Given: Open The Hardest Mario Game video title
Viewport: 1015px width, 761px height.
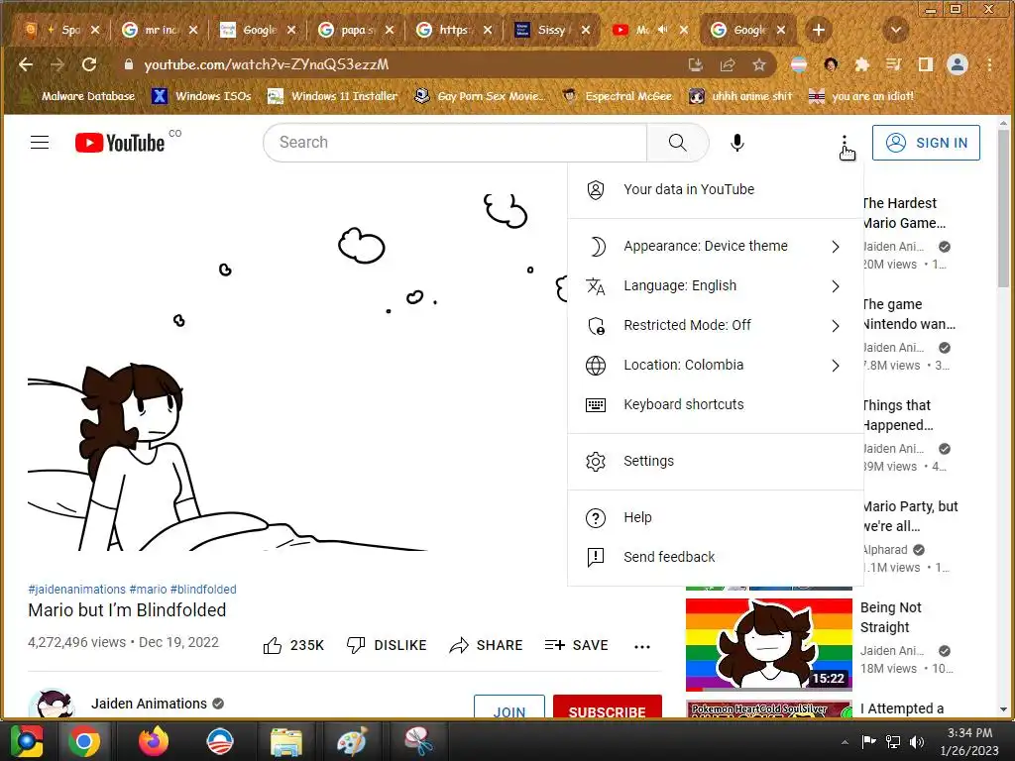Looking at the screenshot, I should pyautogui.click(x=904, y=213).
